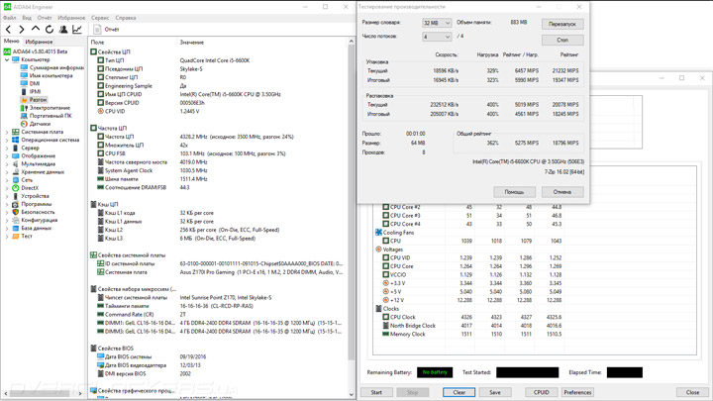Toggle the CPU VID checkbox under Voltages

[385, 257]
